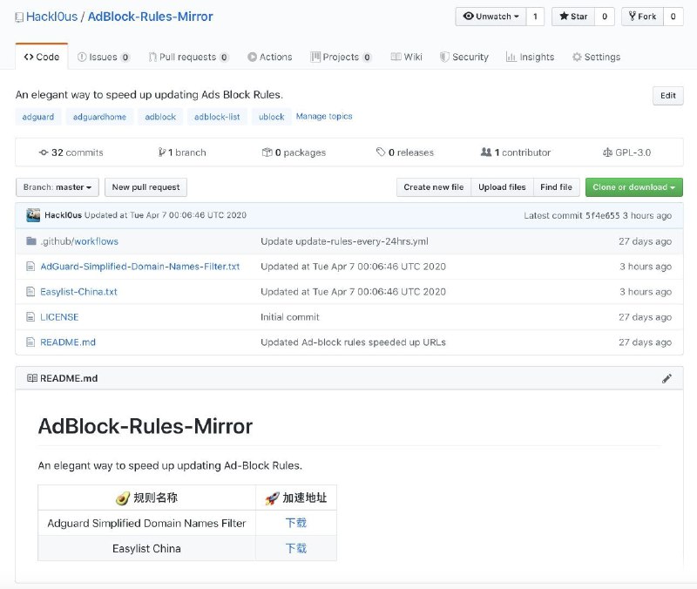The width and height of the screenshot is (697, 589).
Task: Click the adblock topic tag
Action: (160, 117)
